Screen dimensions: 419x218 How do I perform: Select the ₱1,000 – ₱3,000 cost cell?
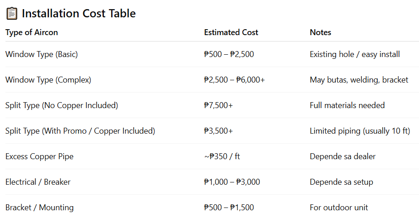click(232, 182)
